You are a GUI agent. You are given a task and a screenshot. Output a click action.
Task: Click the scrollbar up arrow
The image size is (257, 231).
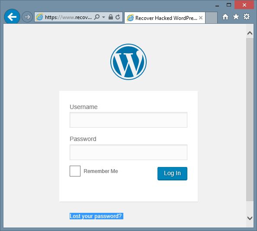click(x=250, y=33)
